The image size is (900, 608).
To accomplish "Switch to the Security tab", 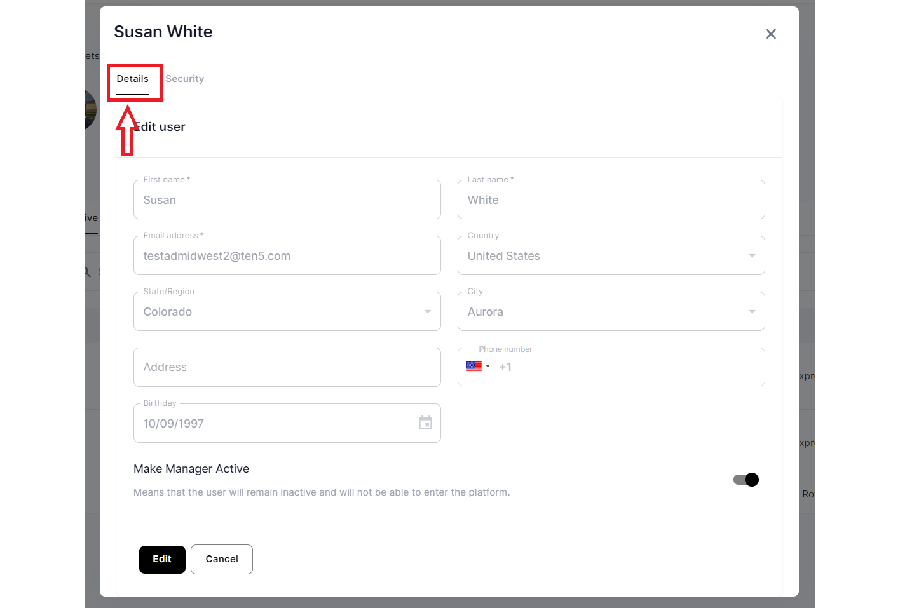I will tap(184, 79).
